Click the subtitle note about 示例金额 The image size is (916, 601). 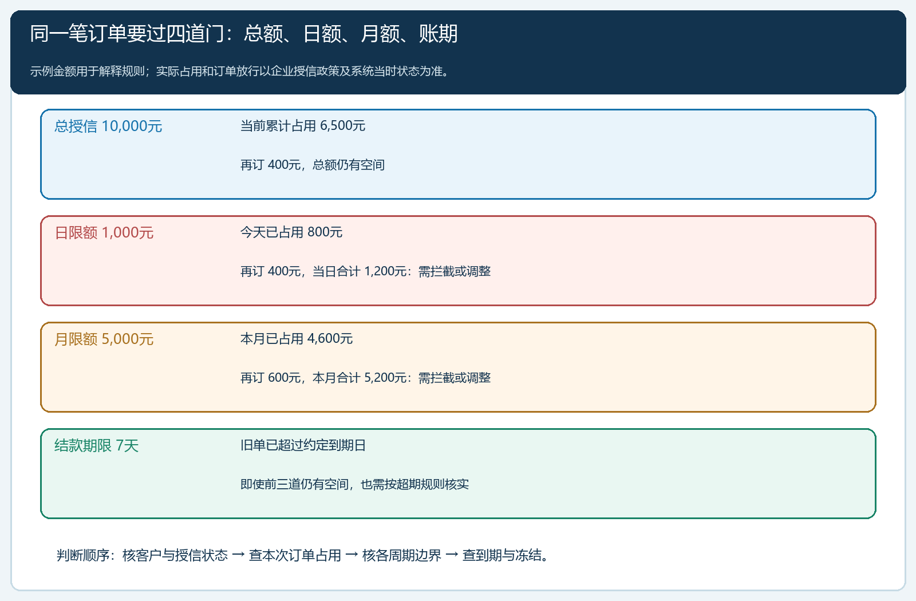pyautogui.click(x=240, y=72)
